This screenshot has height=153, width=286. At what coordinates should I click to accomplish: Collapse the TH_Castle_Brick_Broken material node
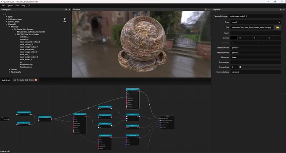point(12,29)
